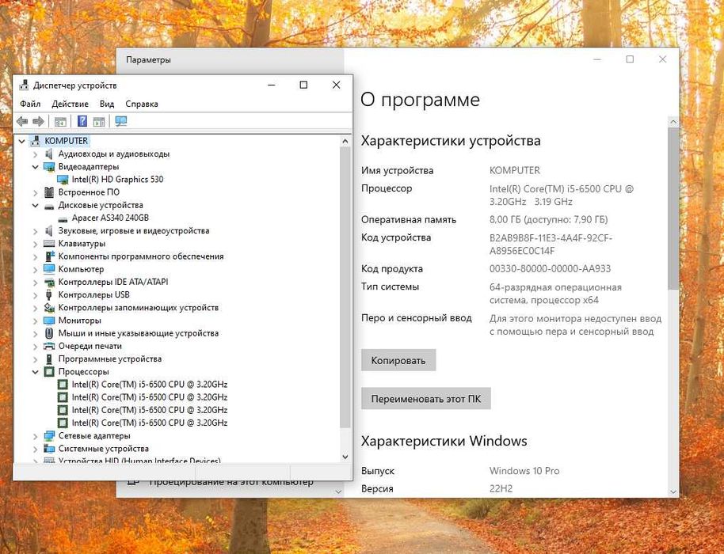
Task: Click the Дисковые устройства drive icon
Action: pyautogui.click(x=49, y=206)
